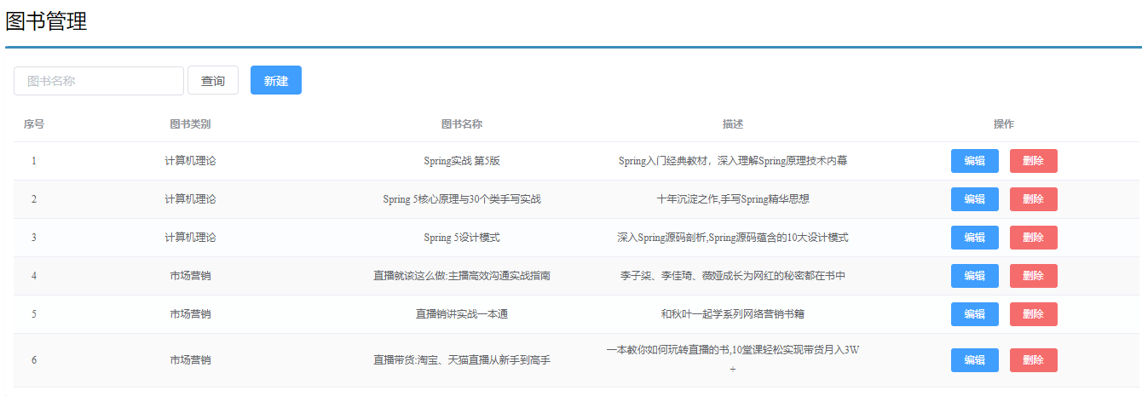
Task: Click the 图书名称 search input field
Action: [x=99, y=81]
